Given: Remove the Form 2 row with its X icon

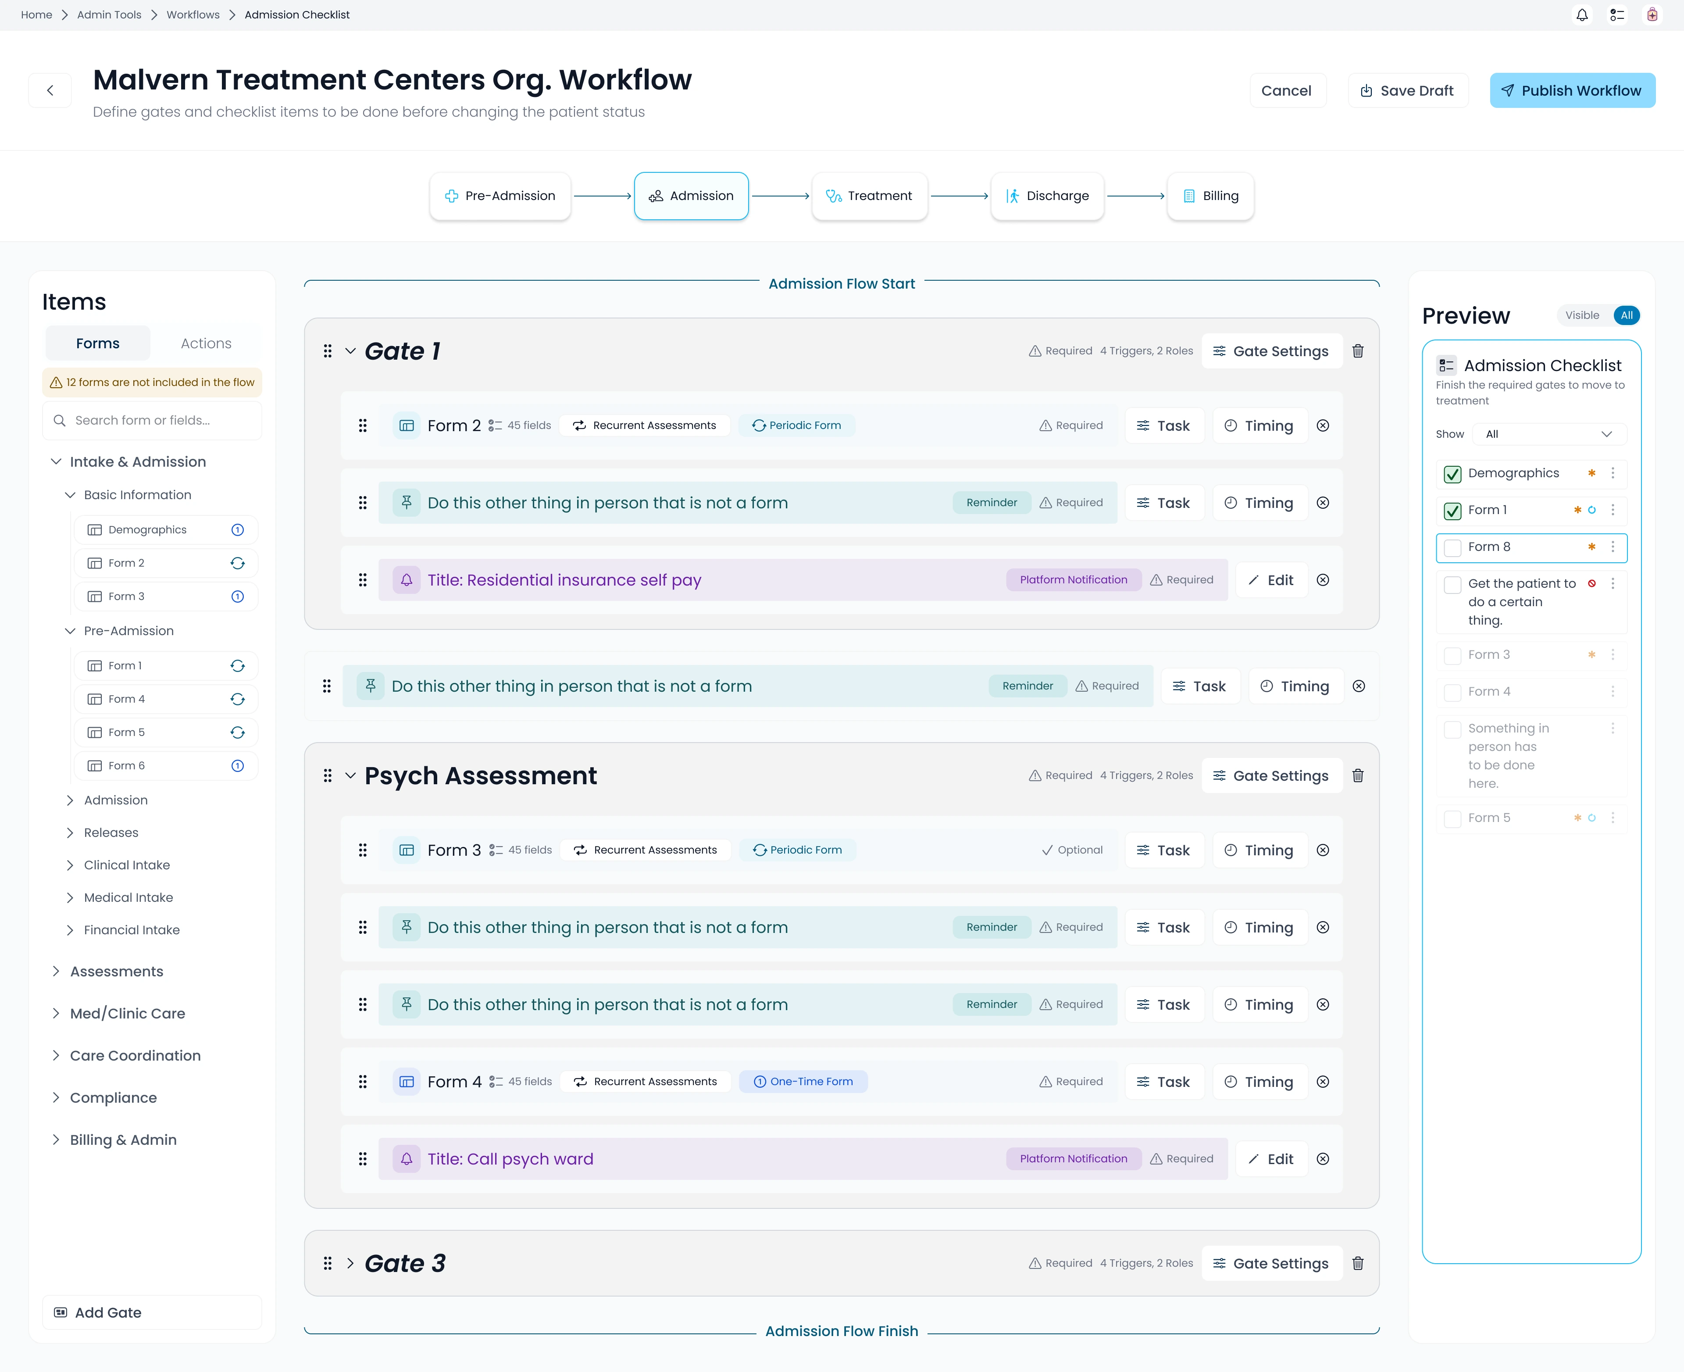Looking at the screenshot, I should pyautogui.click(x=1323, y=425).
